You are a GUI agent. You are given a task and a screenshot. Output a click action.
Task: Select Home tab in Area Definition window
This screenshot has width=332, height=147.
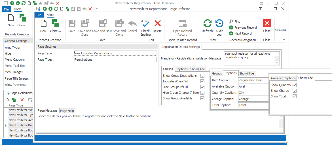click(x=18, y=9)
